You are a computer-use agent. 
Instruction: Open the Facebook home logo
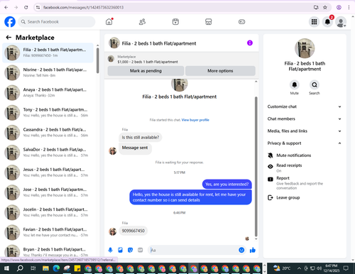pos(10,22)
